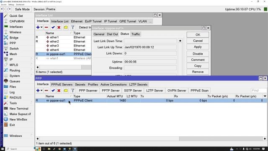Open L2TP Secrets tab
This screenshot has height=151, width=268.
(138, 85)
